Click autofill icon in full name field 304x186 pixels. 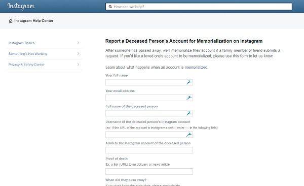tap(189, 82)
